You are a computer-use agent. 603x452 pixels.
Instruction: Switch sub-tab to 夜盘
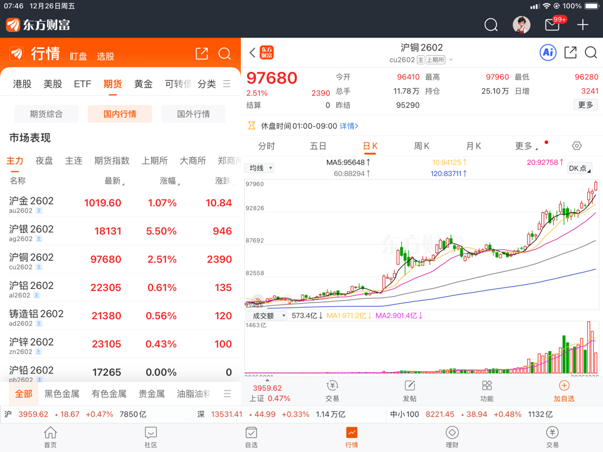pyautogui.click(x=44, y=161)
